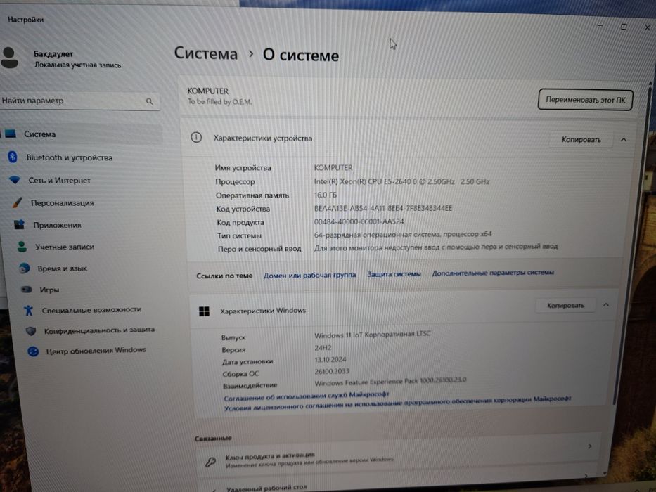Click the OS build 26100.2033
This screenshot has width=656, height=492.
point(332,371)
